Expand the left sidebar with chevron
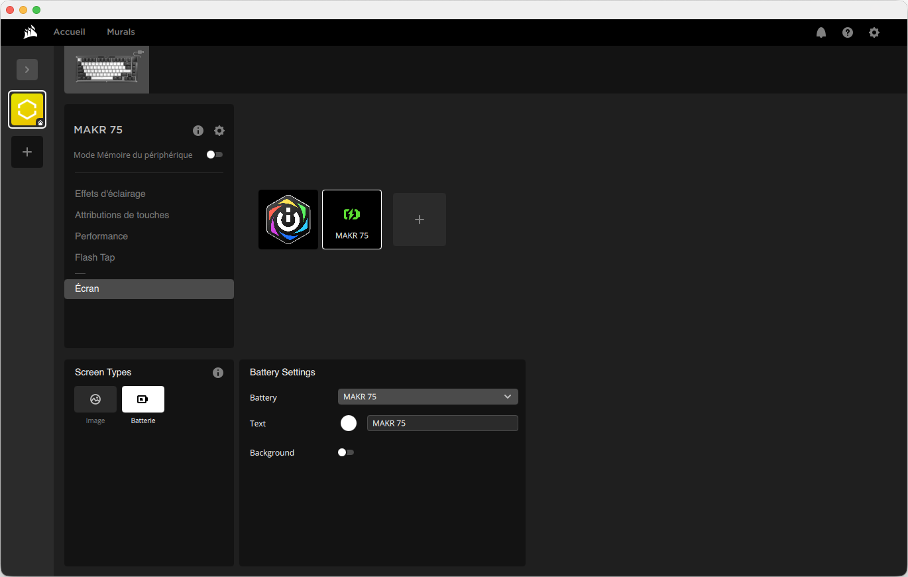908x577 pixels. [x=27, y=70]
